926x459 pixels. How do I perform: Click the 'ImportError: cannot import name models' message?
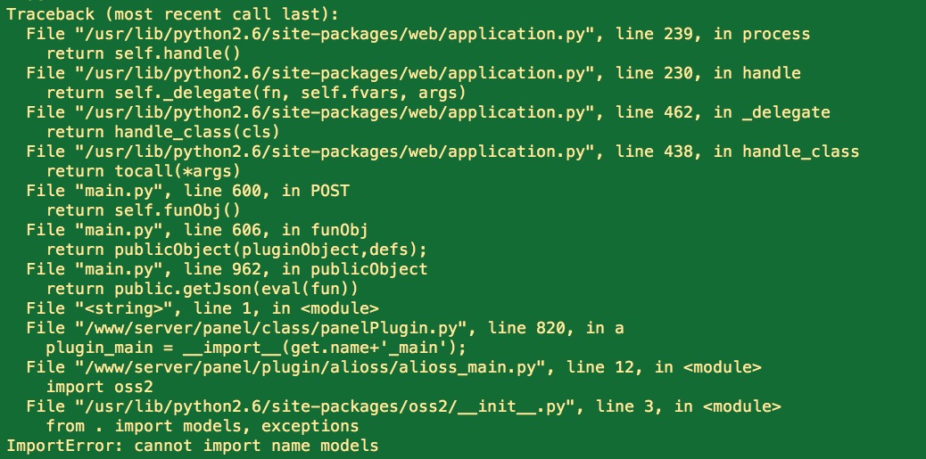coord(193,446)
